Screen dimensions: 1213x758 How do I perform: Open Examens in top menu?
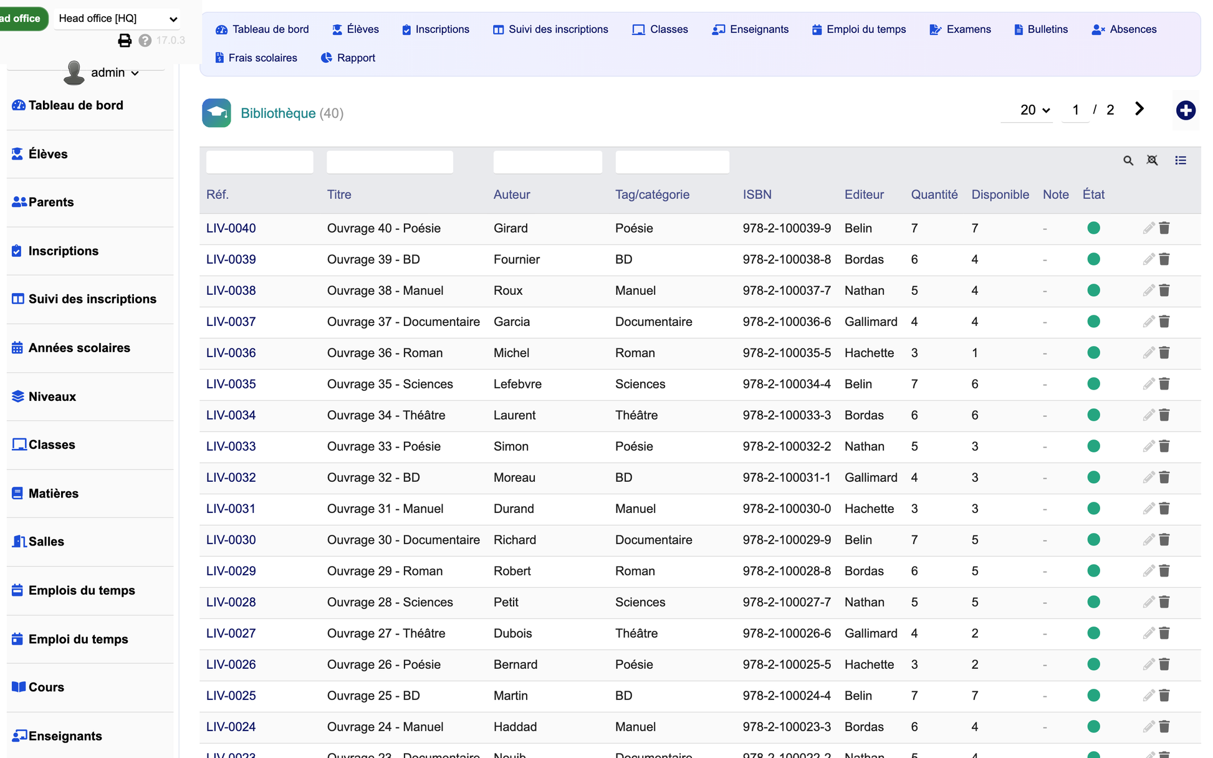pyautogui.click(x=960, y=29)
